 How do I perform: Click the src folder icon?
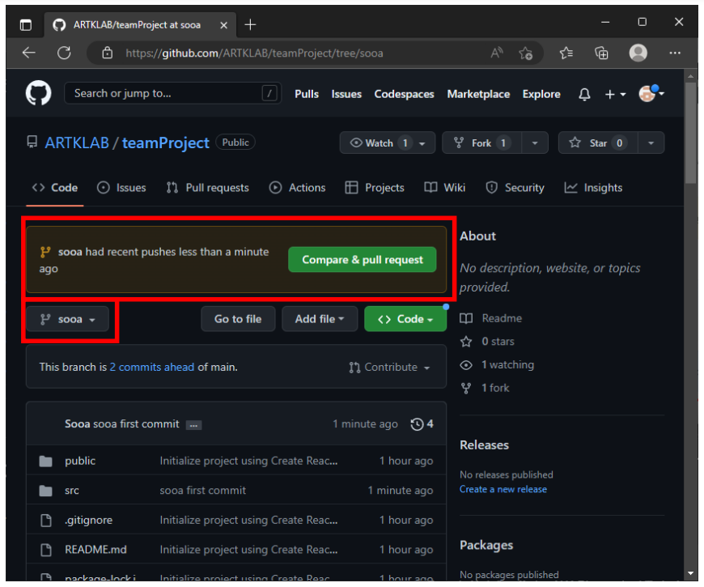(45, 491)
